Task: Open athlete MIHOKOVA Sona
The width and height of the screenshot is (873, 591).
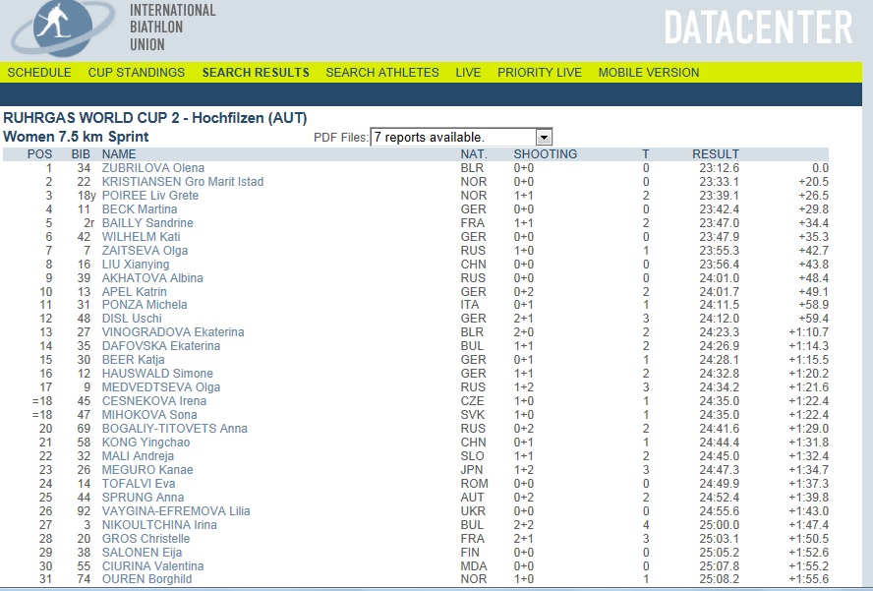Action: tap(149, 415)
